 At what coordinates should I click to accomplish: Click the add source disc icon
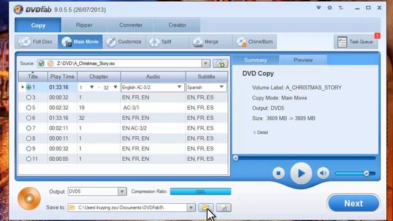pyautogui.click(x=220, y=63)
